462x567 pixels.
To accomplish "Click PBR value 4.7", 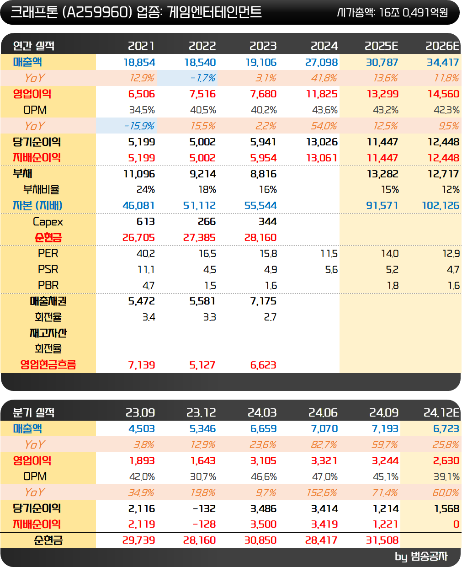I will pyautogui.click(x=149, y=286).
